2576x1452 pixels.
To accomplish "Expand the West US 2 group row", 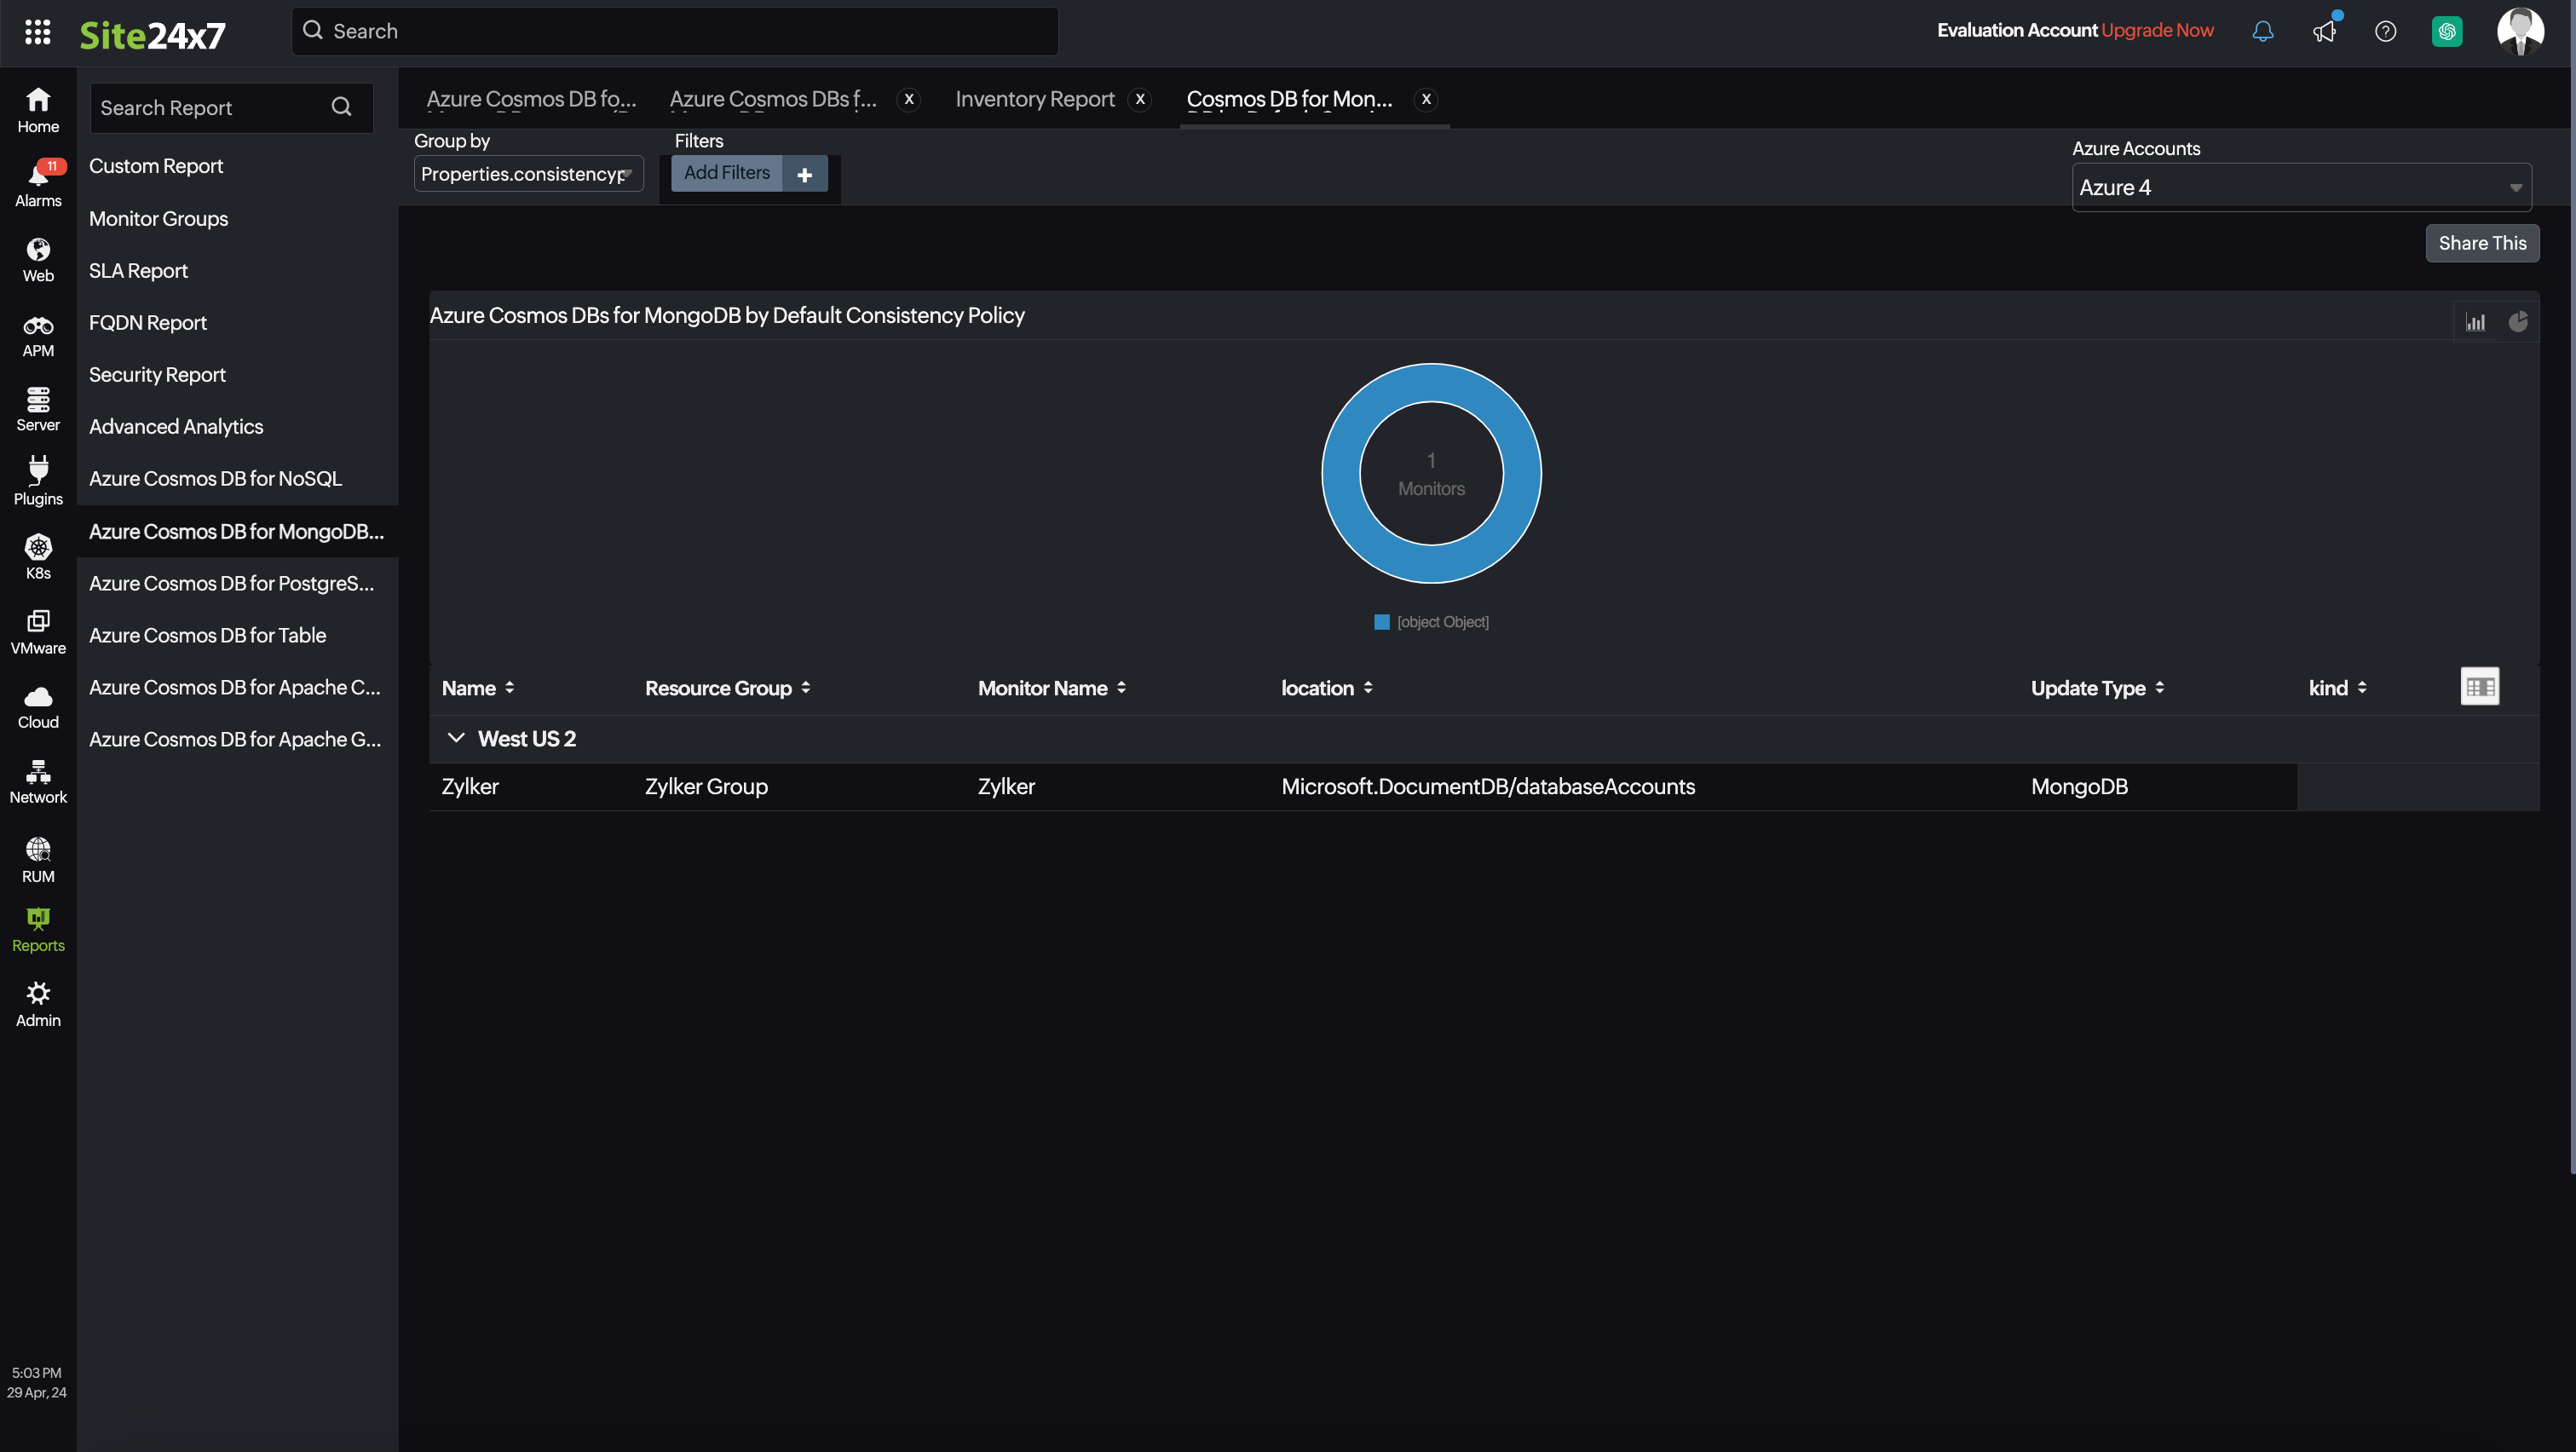I will point(455,737).
